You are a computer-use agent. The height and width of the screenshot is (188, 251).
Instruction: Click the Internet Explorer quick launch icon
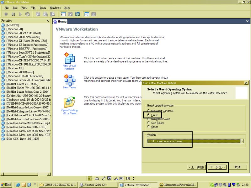click(x=18, y=185)
